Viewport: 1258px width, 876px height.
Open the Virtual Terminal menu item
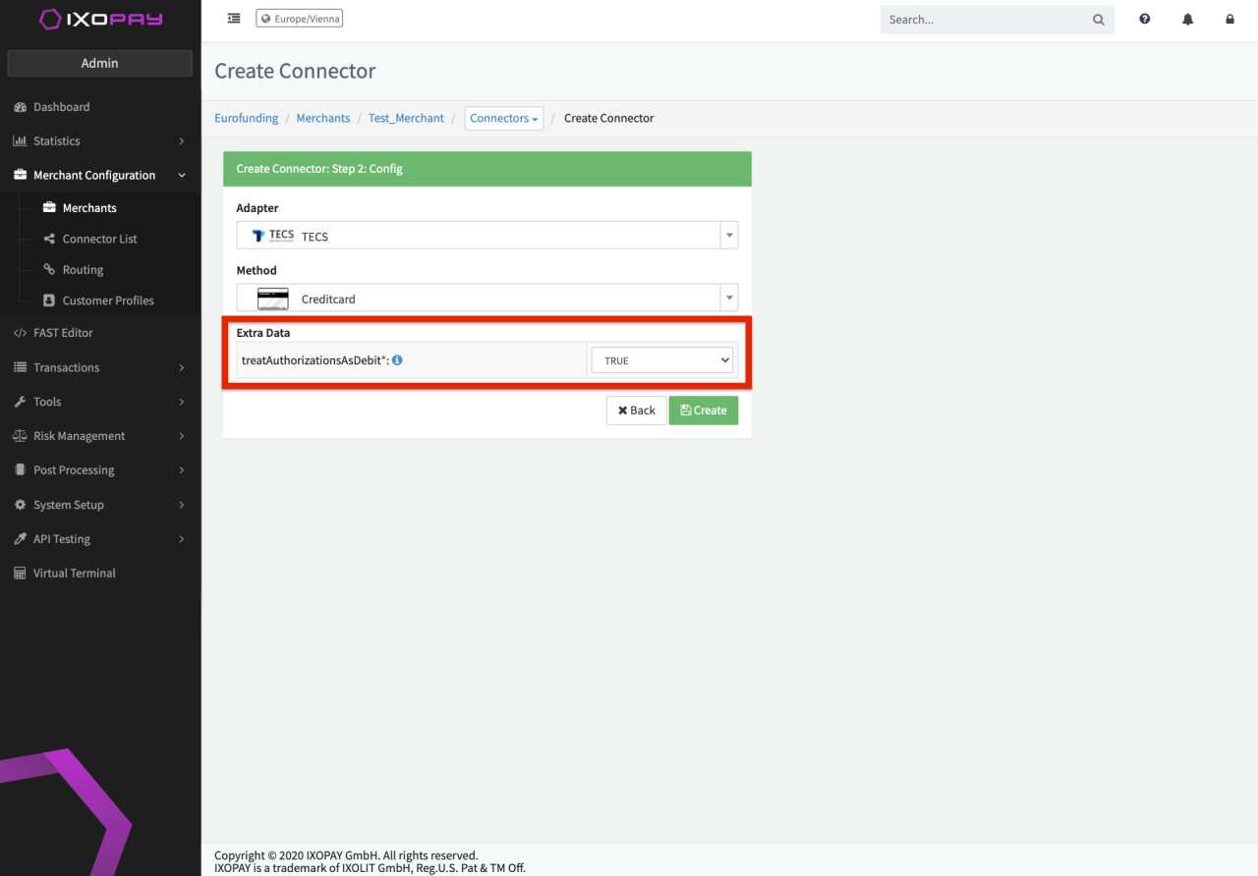pos(74,574)
